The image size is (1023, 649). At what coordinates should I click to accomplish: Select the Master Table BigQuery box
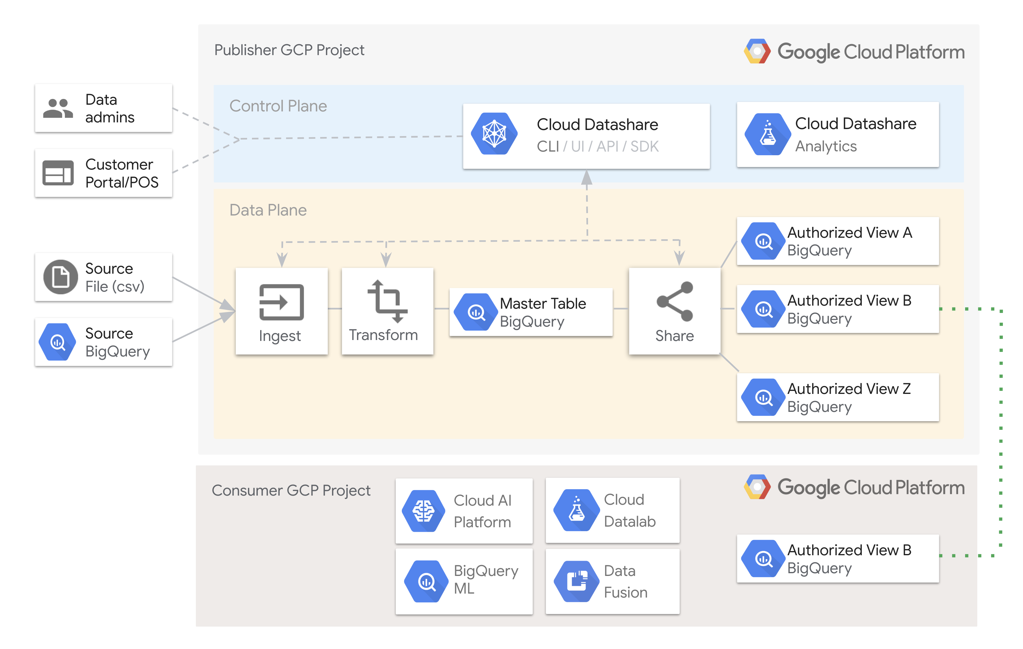(x=531, y=312)
